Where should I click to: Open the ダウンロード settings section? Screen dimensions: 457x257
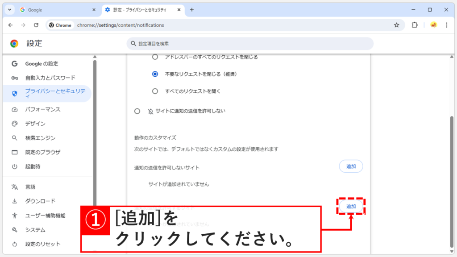[x=41, y=201]
